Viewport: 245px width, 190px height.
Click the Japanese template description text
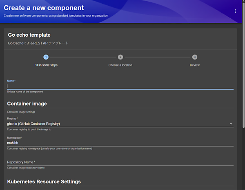[x=38, y=43]
